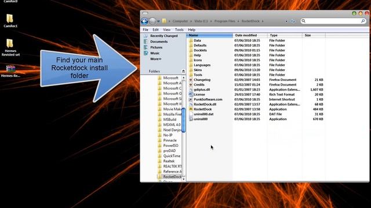Open the Help menu

192,29
